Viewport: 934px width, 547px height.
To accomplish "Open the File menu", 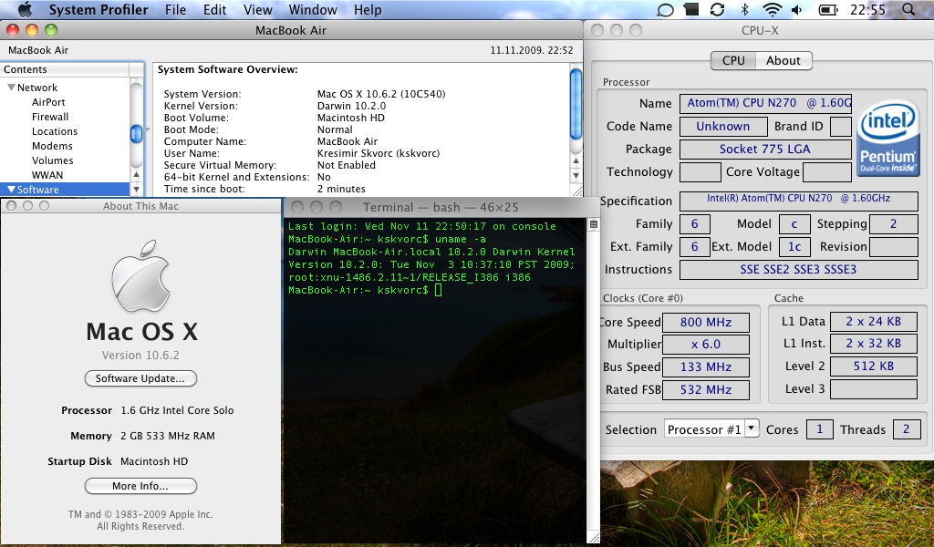I will point(175,9).
